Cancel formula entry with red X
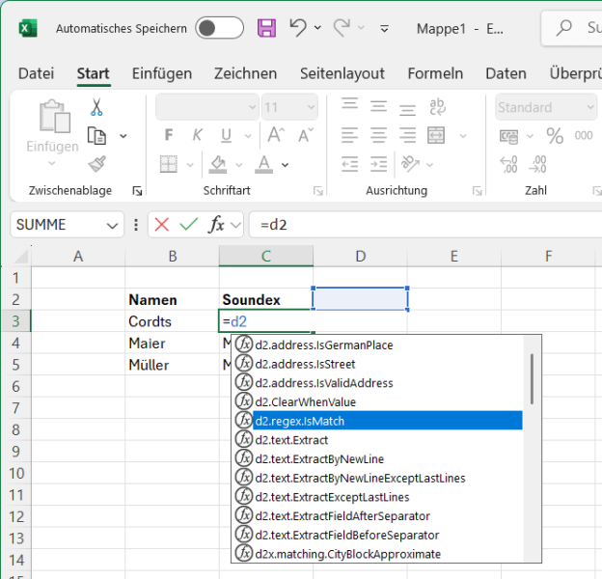 click(161, 225)
